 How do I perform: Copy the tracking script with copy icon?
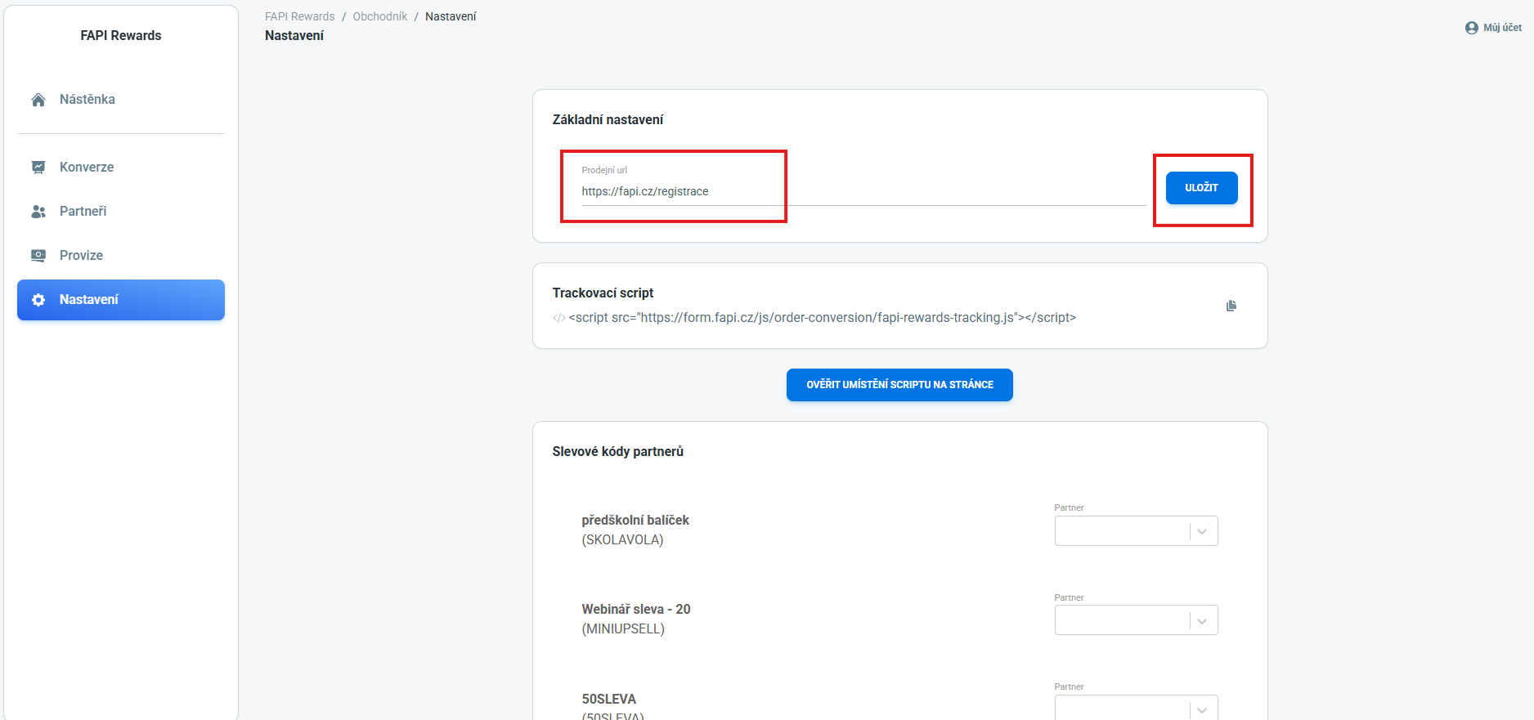coord(1231,306)
